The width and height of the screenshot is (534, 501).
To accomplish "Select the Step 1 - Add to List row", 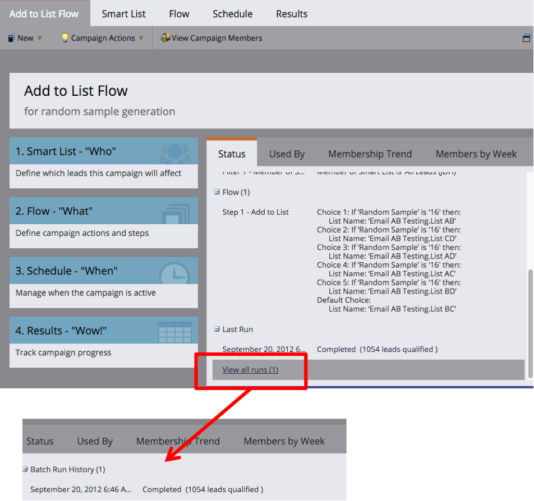I will (x=256, y=212).
